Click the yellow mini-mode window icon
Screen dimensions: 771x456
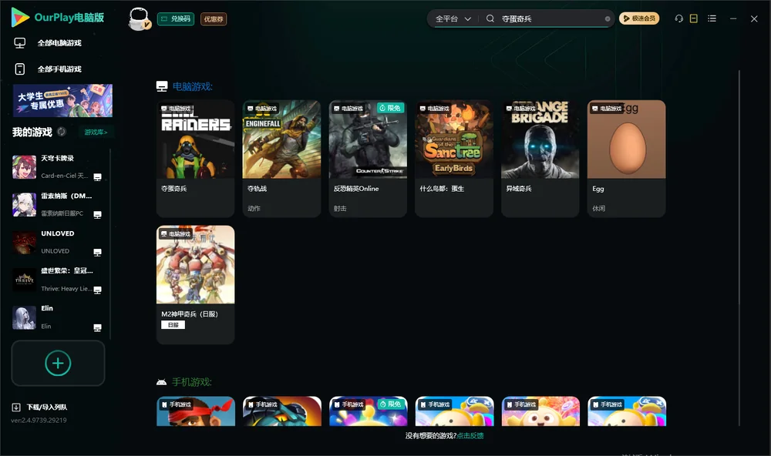693,18
